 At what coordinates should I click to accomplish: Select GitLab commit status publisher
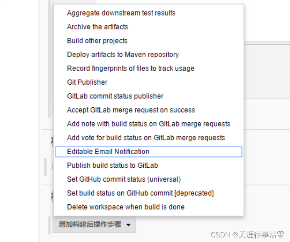click(149, 96)
